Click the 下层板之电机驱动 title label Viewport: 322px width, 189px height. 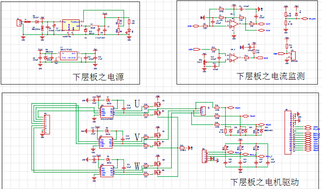click(x=264, y=182)
